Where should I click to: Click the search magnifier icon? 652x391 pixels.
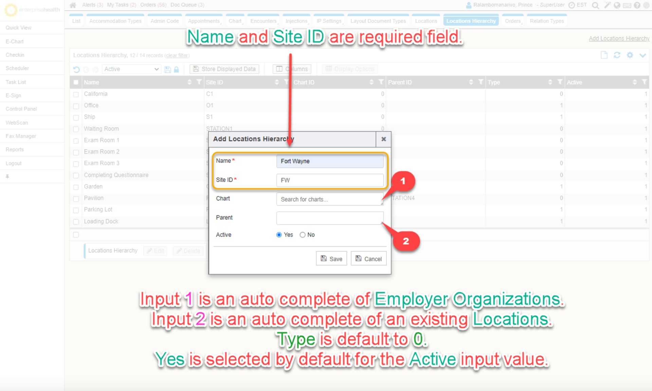(595, 5)
